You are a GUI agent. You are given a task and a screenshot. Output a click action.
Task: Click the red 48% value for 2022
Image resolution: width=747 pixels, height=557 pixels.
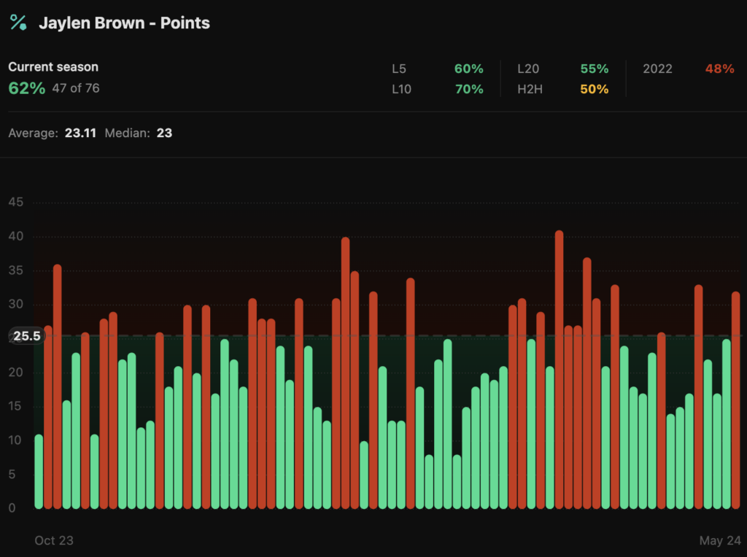pyautogui.click(x=720, y=69)
